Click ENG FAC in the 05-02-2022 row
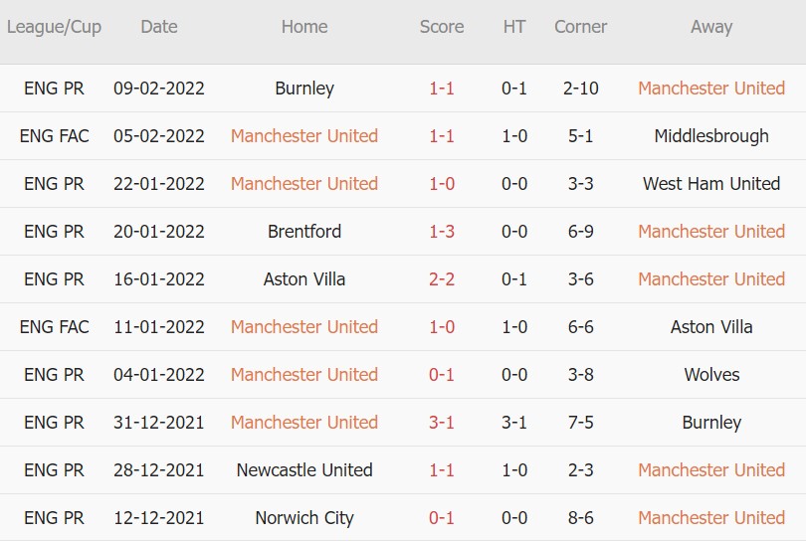The image size is (806, 541). (54, 136)
